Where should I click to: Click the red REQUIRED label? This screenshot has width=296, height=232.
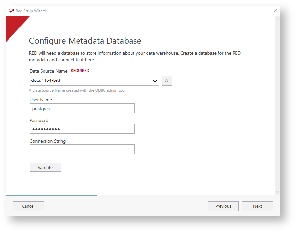pyautogui.click(x=80, y=71)
